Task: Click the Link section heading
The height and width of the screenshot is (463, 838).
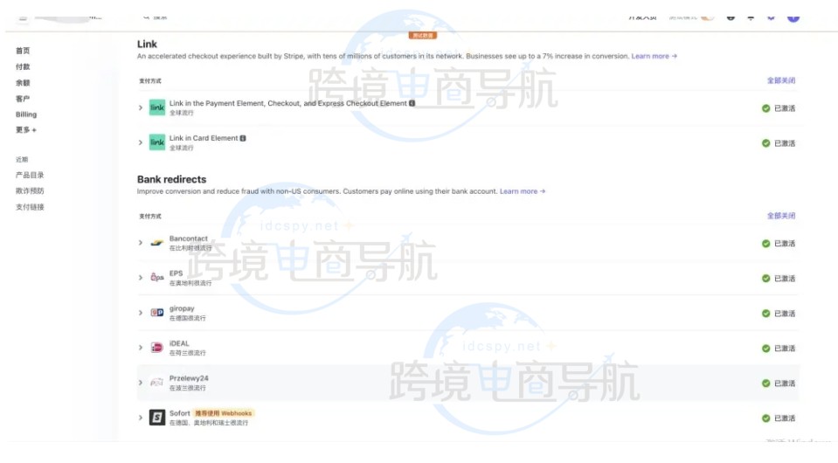Action: [x=147, y=45]
